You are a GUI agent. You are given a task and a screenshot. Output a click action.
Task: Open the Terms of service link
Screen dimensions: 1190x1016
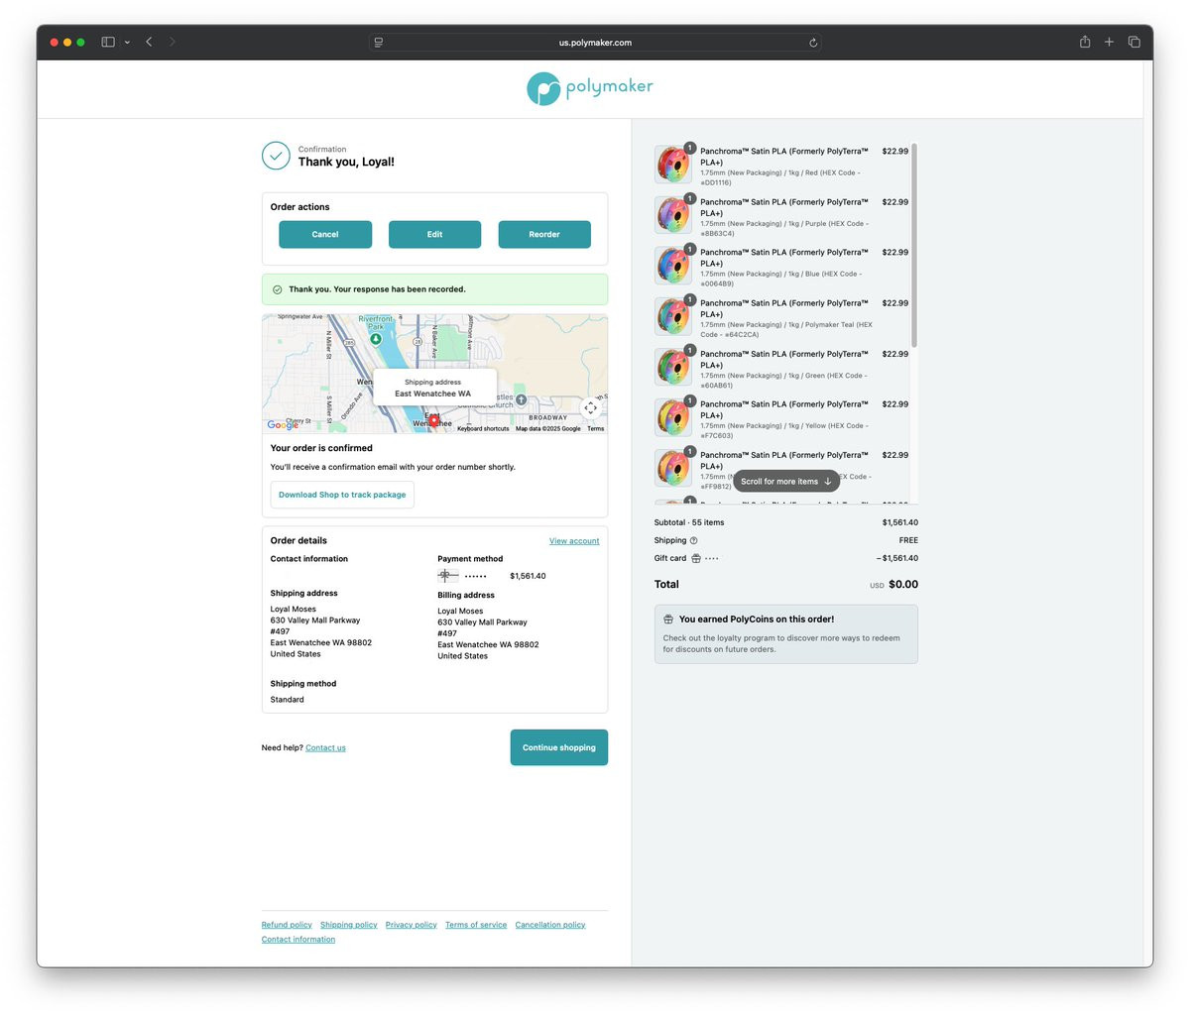(476, 925)
